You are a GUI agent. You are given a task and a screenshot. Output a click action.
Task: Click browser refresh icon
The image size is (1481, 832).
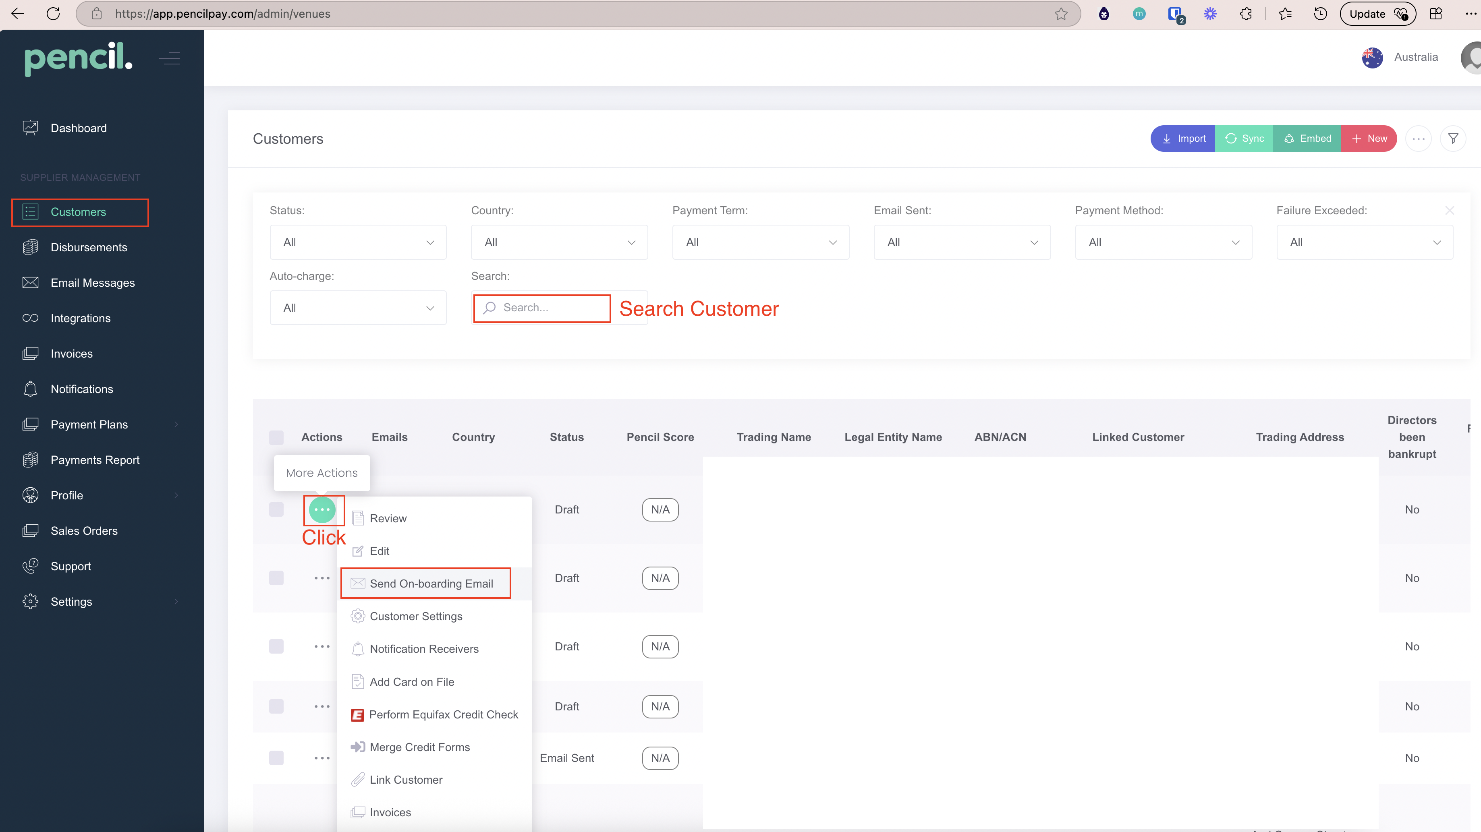(x=53, y=14)
